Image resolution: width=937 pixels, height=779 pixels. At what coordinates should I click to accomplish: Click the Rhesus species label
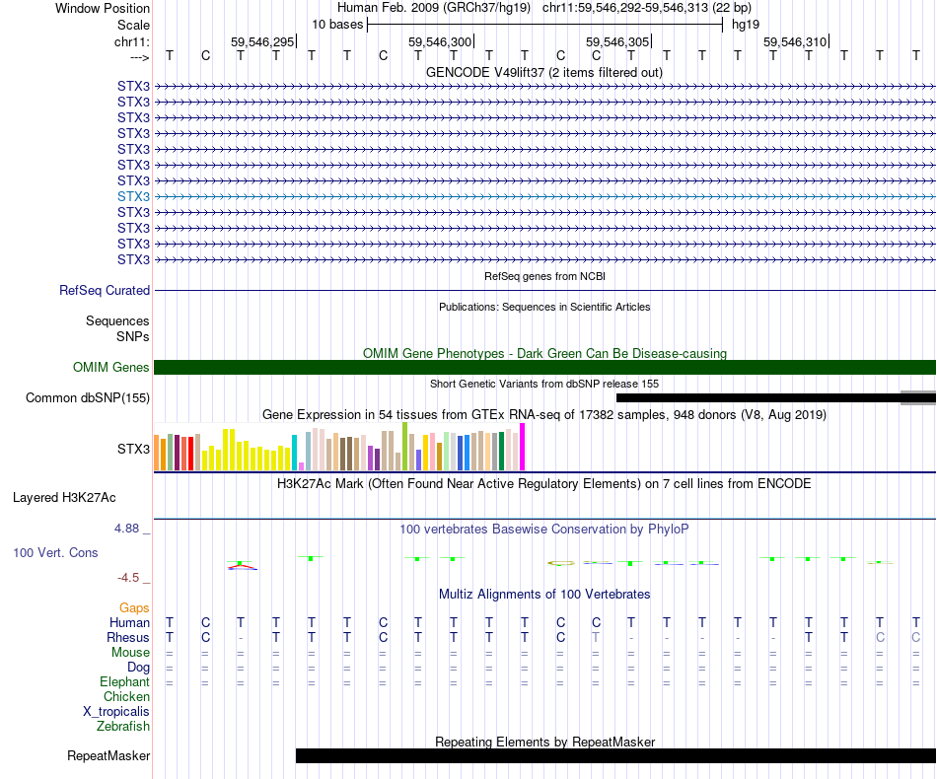coord(128,637)
